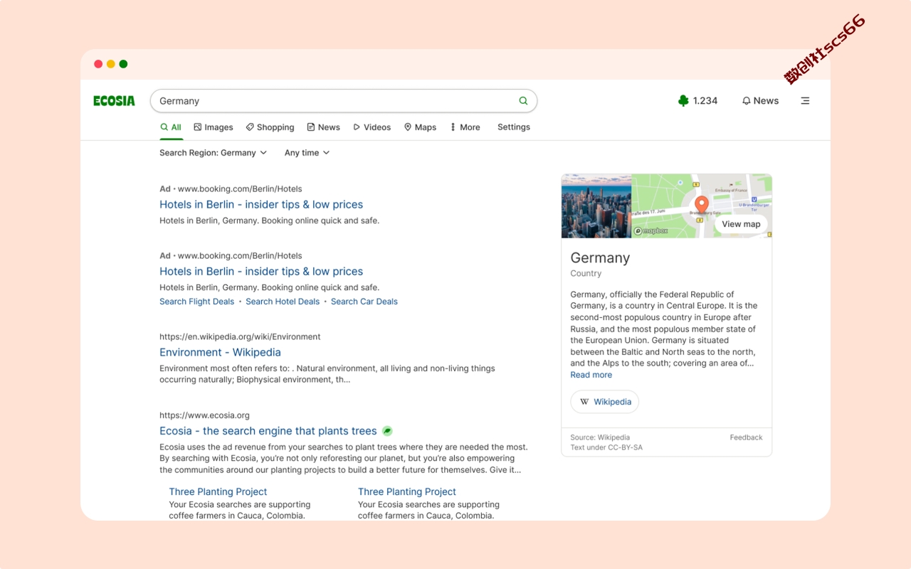Viewport: 911px width, 569px height.
Task: Click the tree counter icon
Action: (683, 101)
